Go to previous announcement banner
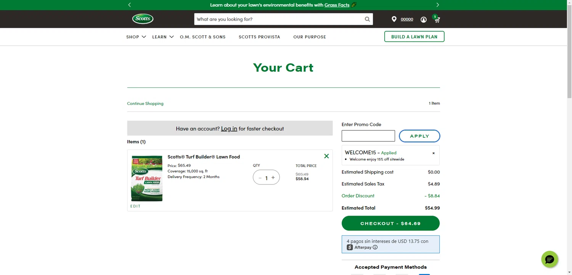This screenshot has width=572, height=275. point(130,5)
